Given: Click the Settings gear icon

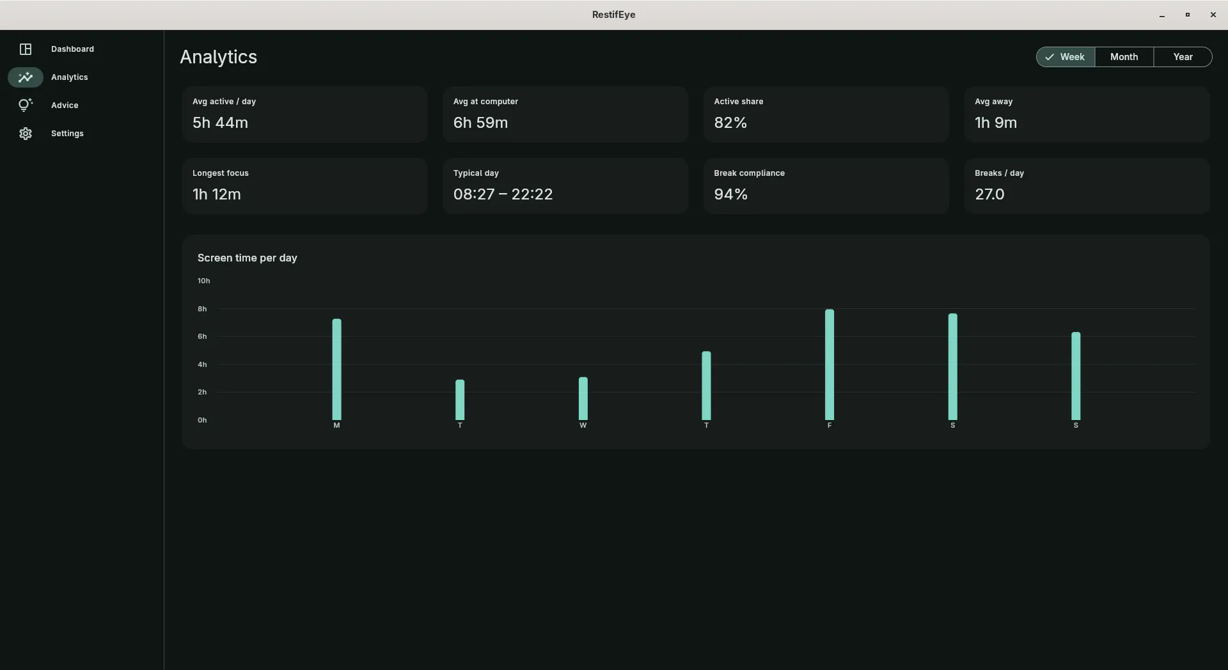Looking at the screenshot, I should click(26, 134).
